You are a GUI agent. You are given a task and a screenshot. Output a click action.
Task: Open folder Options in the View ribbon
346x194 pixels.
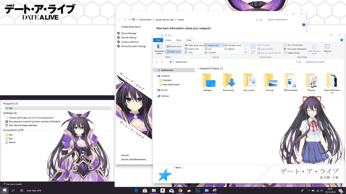(327, 49)
